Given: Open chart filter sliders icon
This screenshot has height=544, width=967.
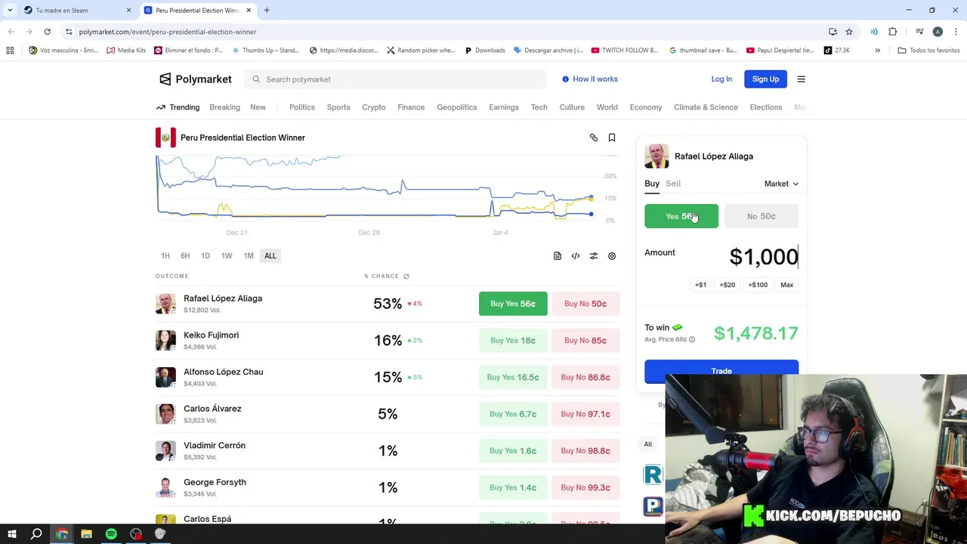Looking at the screenshot, I should [x=594, y=256].
